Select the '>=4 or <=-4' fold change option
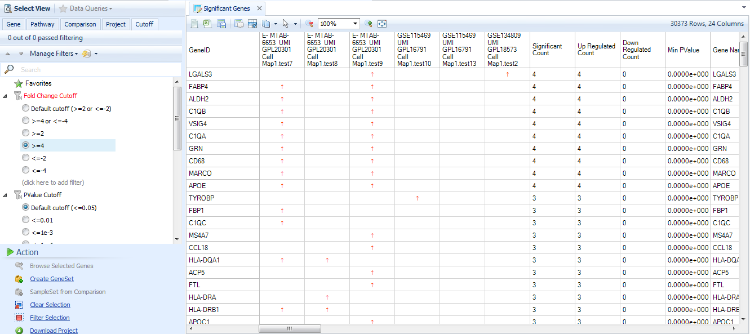Image resolution: width=750 pixels, height=334 pixels. click(25, 121)
